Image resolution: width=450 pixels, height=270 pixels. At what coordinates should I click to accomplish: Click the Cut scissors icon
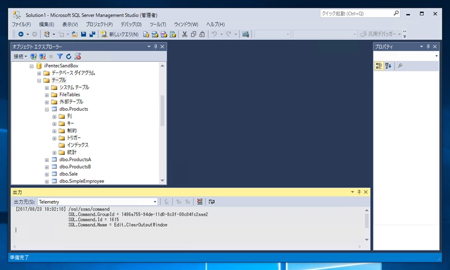point(184,34)
